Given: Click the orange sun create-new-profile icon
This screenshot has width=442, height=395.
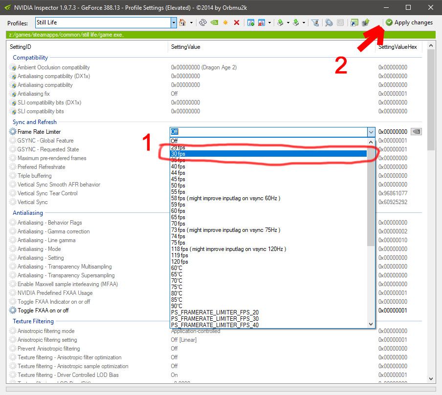Looking at the screenshot, I should [x=225, y=22].
